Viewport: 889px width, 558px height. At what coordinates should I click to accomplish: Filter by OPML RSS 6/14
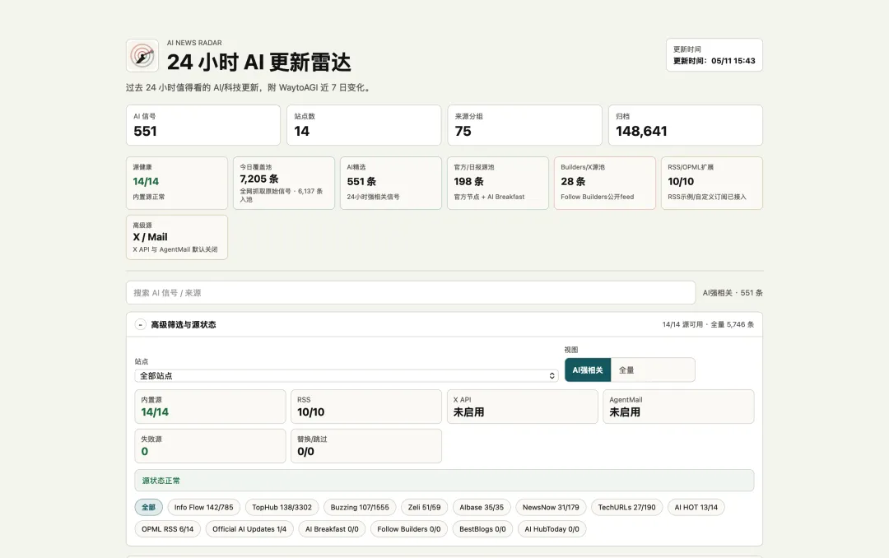167,529
